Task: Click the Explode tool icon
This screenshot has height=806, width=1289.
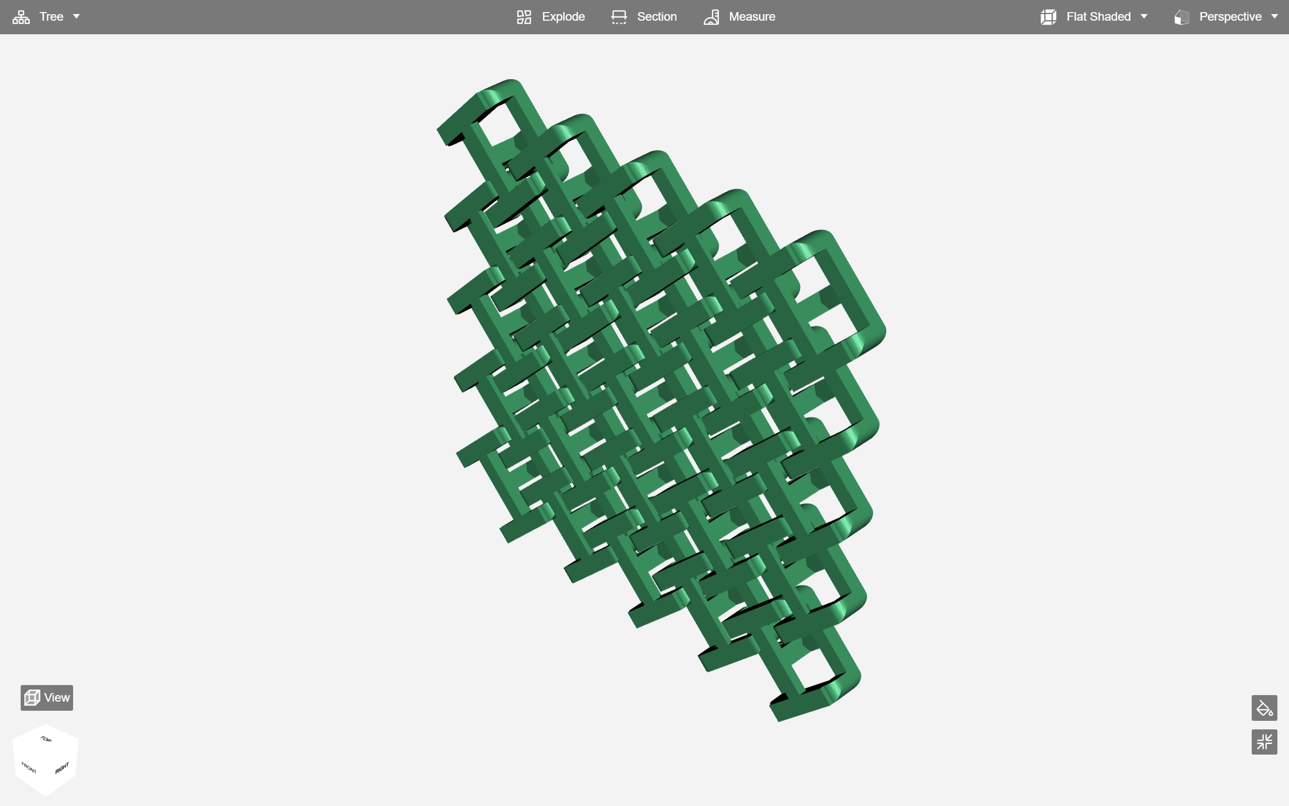Action: [x=524, y=17]
